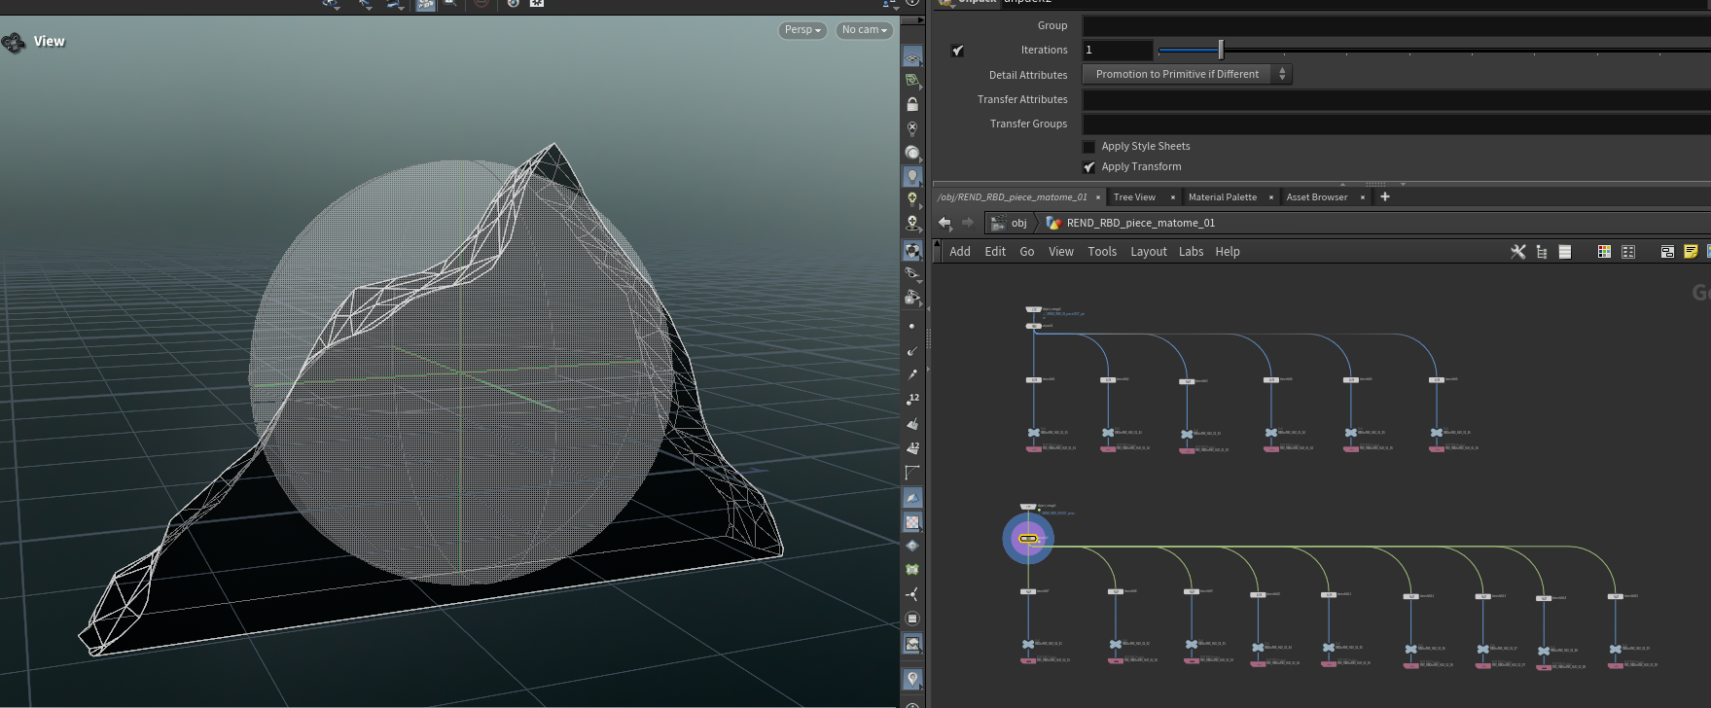Image resolution: width=1711 pixels, height=708 pixels.
Task: Click the obj path breadcrumb button
Action: coord(1010,223)
